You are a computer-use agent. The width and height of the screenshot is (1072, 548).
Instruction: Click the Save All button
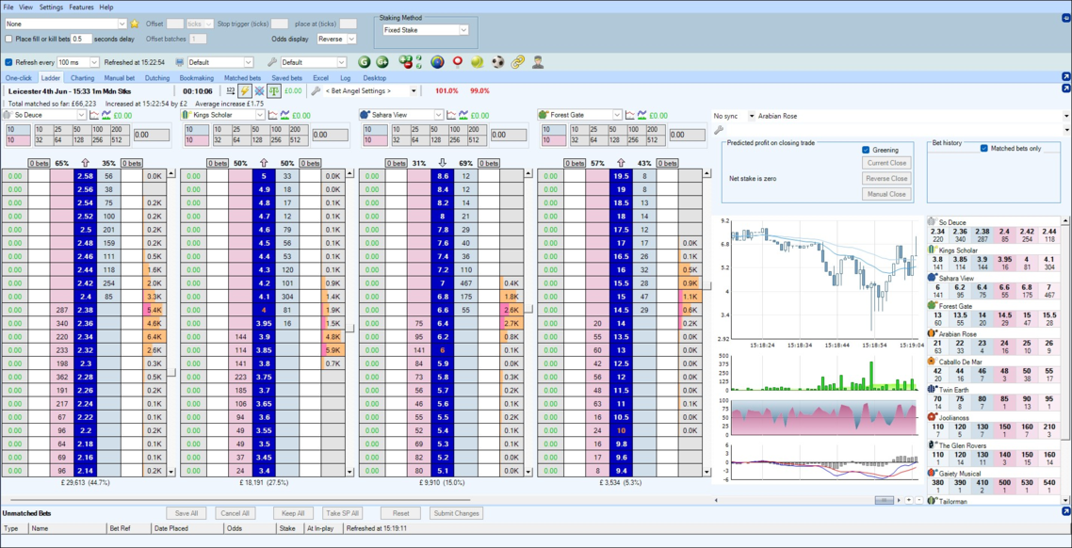click(x=186, y=513)
